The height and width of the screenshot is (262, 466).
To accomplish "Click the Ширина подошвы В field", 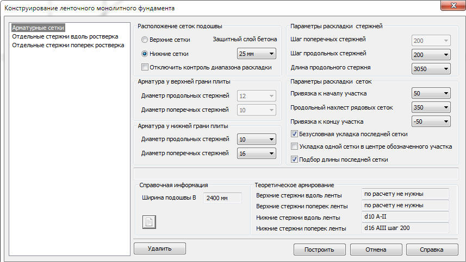I will (222, 198).
